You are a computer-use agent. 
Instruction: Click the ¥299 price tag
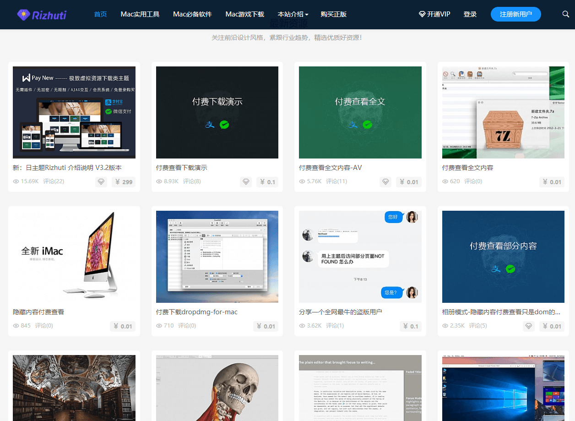pyautogui.click(x=124, y=182)
